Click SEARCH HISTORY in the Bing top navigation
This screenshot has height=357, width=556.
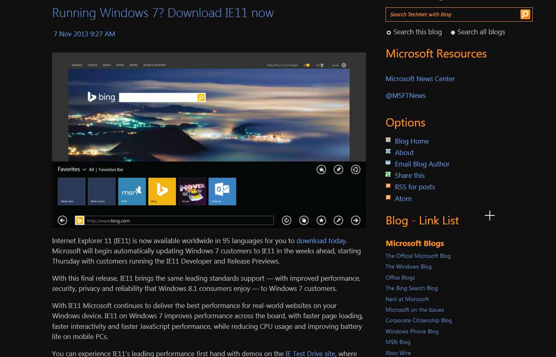coord(155,65)
